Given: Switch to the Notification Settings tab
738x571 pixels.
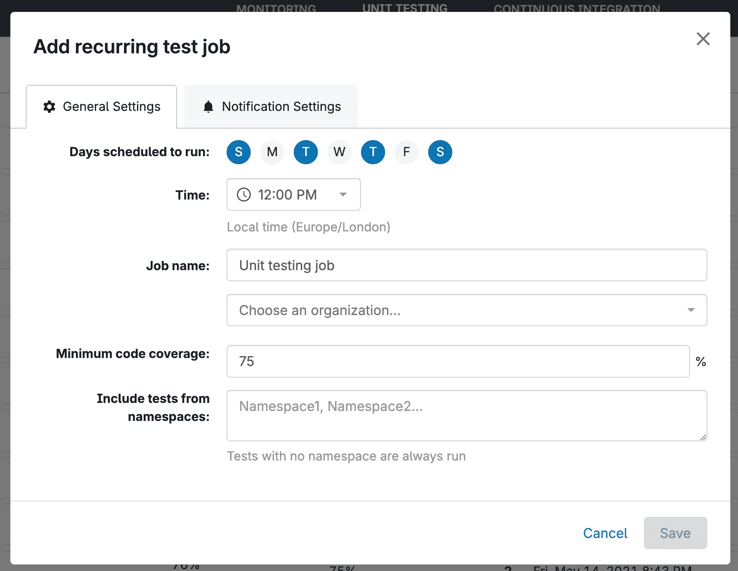Looking at the screenshot, I should pos(271,107).
